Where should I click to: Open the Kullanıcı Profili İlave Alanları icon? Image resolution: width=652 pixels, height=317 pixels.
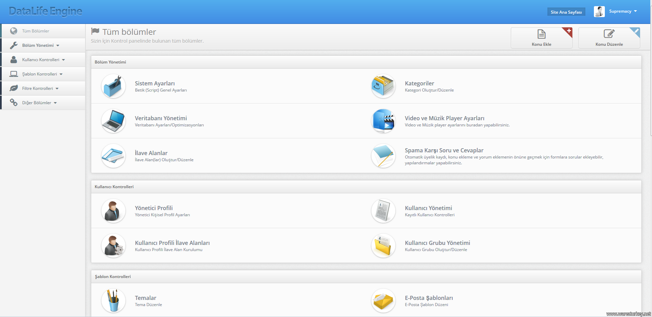pyautogui.click(x=113, y=246)
